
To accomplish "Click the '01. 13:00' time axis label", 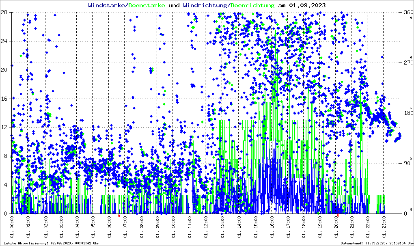I will (222, 227).
